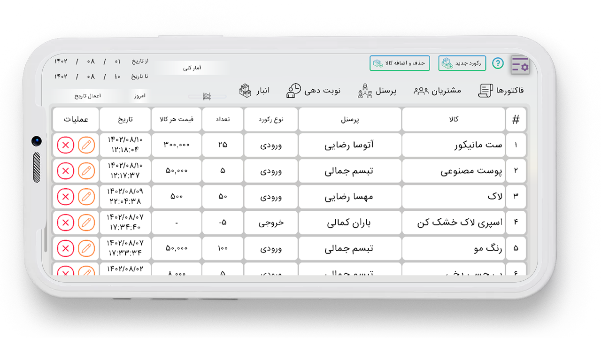Viewport: 601px width, 338px height.
Task: Click the از تاریخ year field showing ۱۴۰۲
Action: [x=62, y=61]
